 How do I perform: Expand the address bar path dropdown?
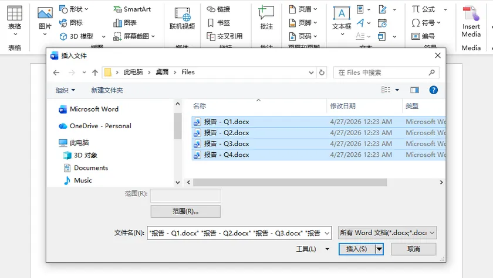[311, 73]
